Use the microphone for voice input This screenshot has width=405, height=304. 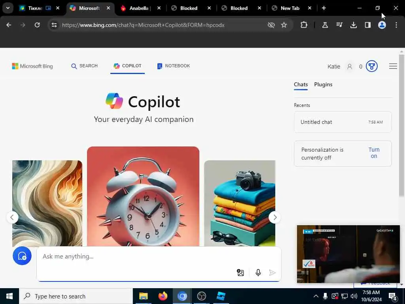(258, 272)
